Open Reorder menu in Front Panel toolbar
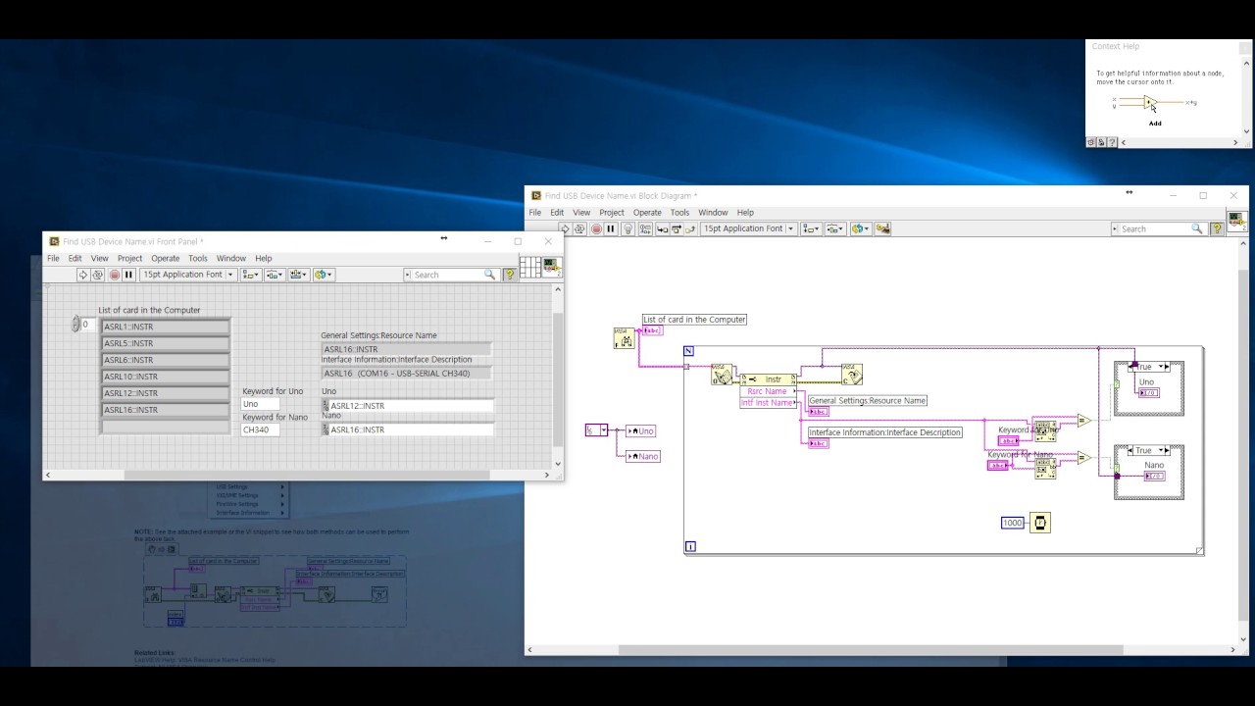Viewport: 1255px width, 706px height. click(x=324, y=275)
